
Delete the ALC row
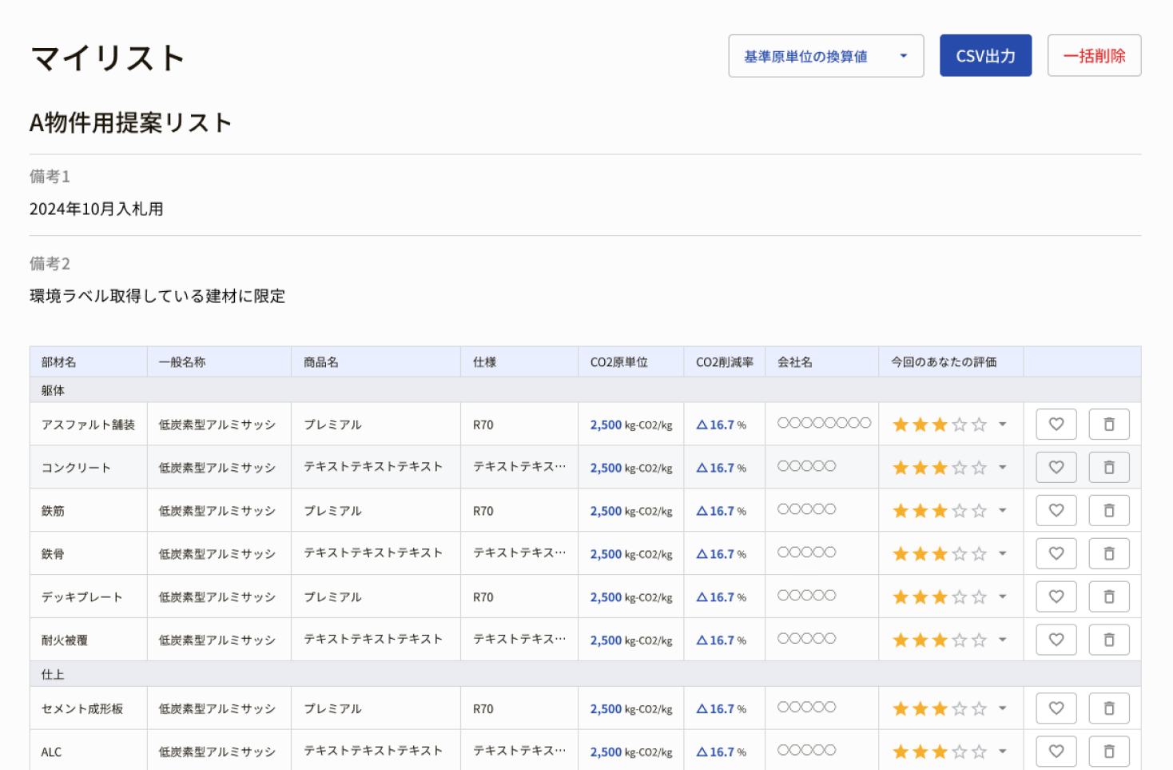tap(1109, 752)
